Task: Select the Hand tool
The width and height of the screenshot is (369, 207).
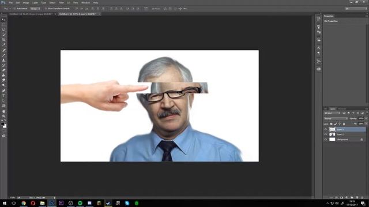Action: 3,111
